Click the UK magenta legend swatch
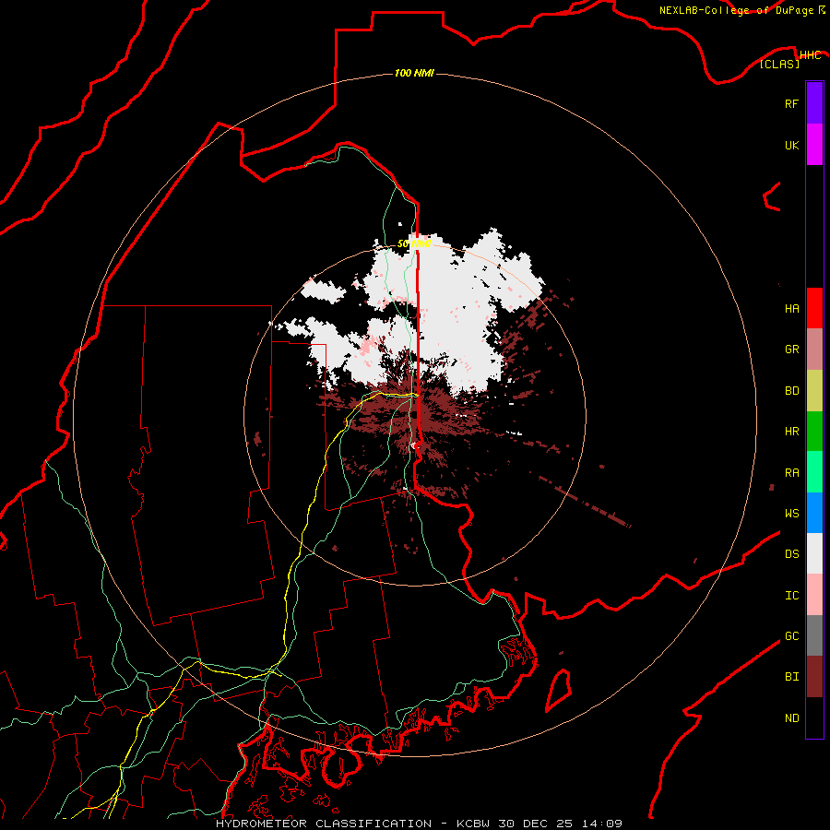830x830 pixels. pos(814,145)
